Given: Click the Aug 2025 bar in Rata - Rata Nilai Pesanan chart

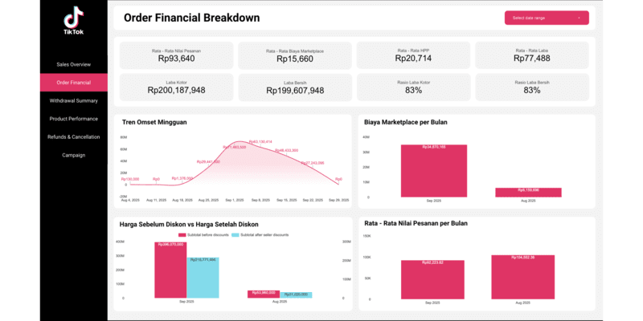Looking at the screenshot, I should click(x=523, y=277).
